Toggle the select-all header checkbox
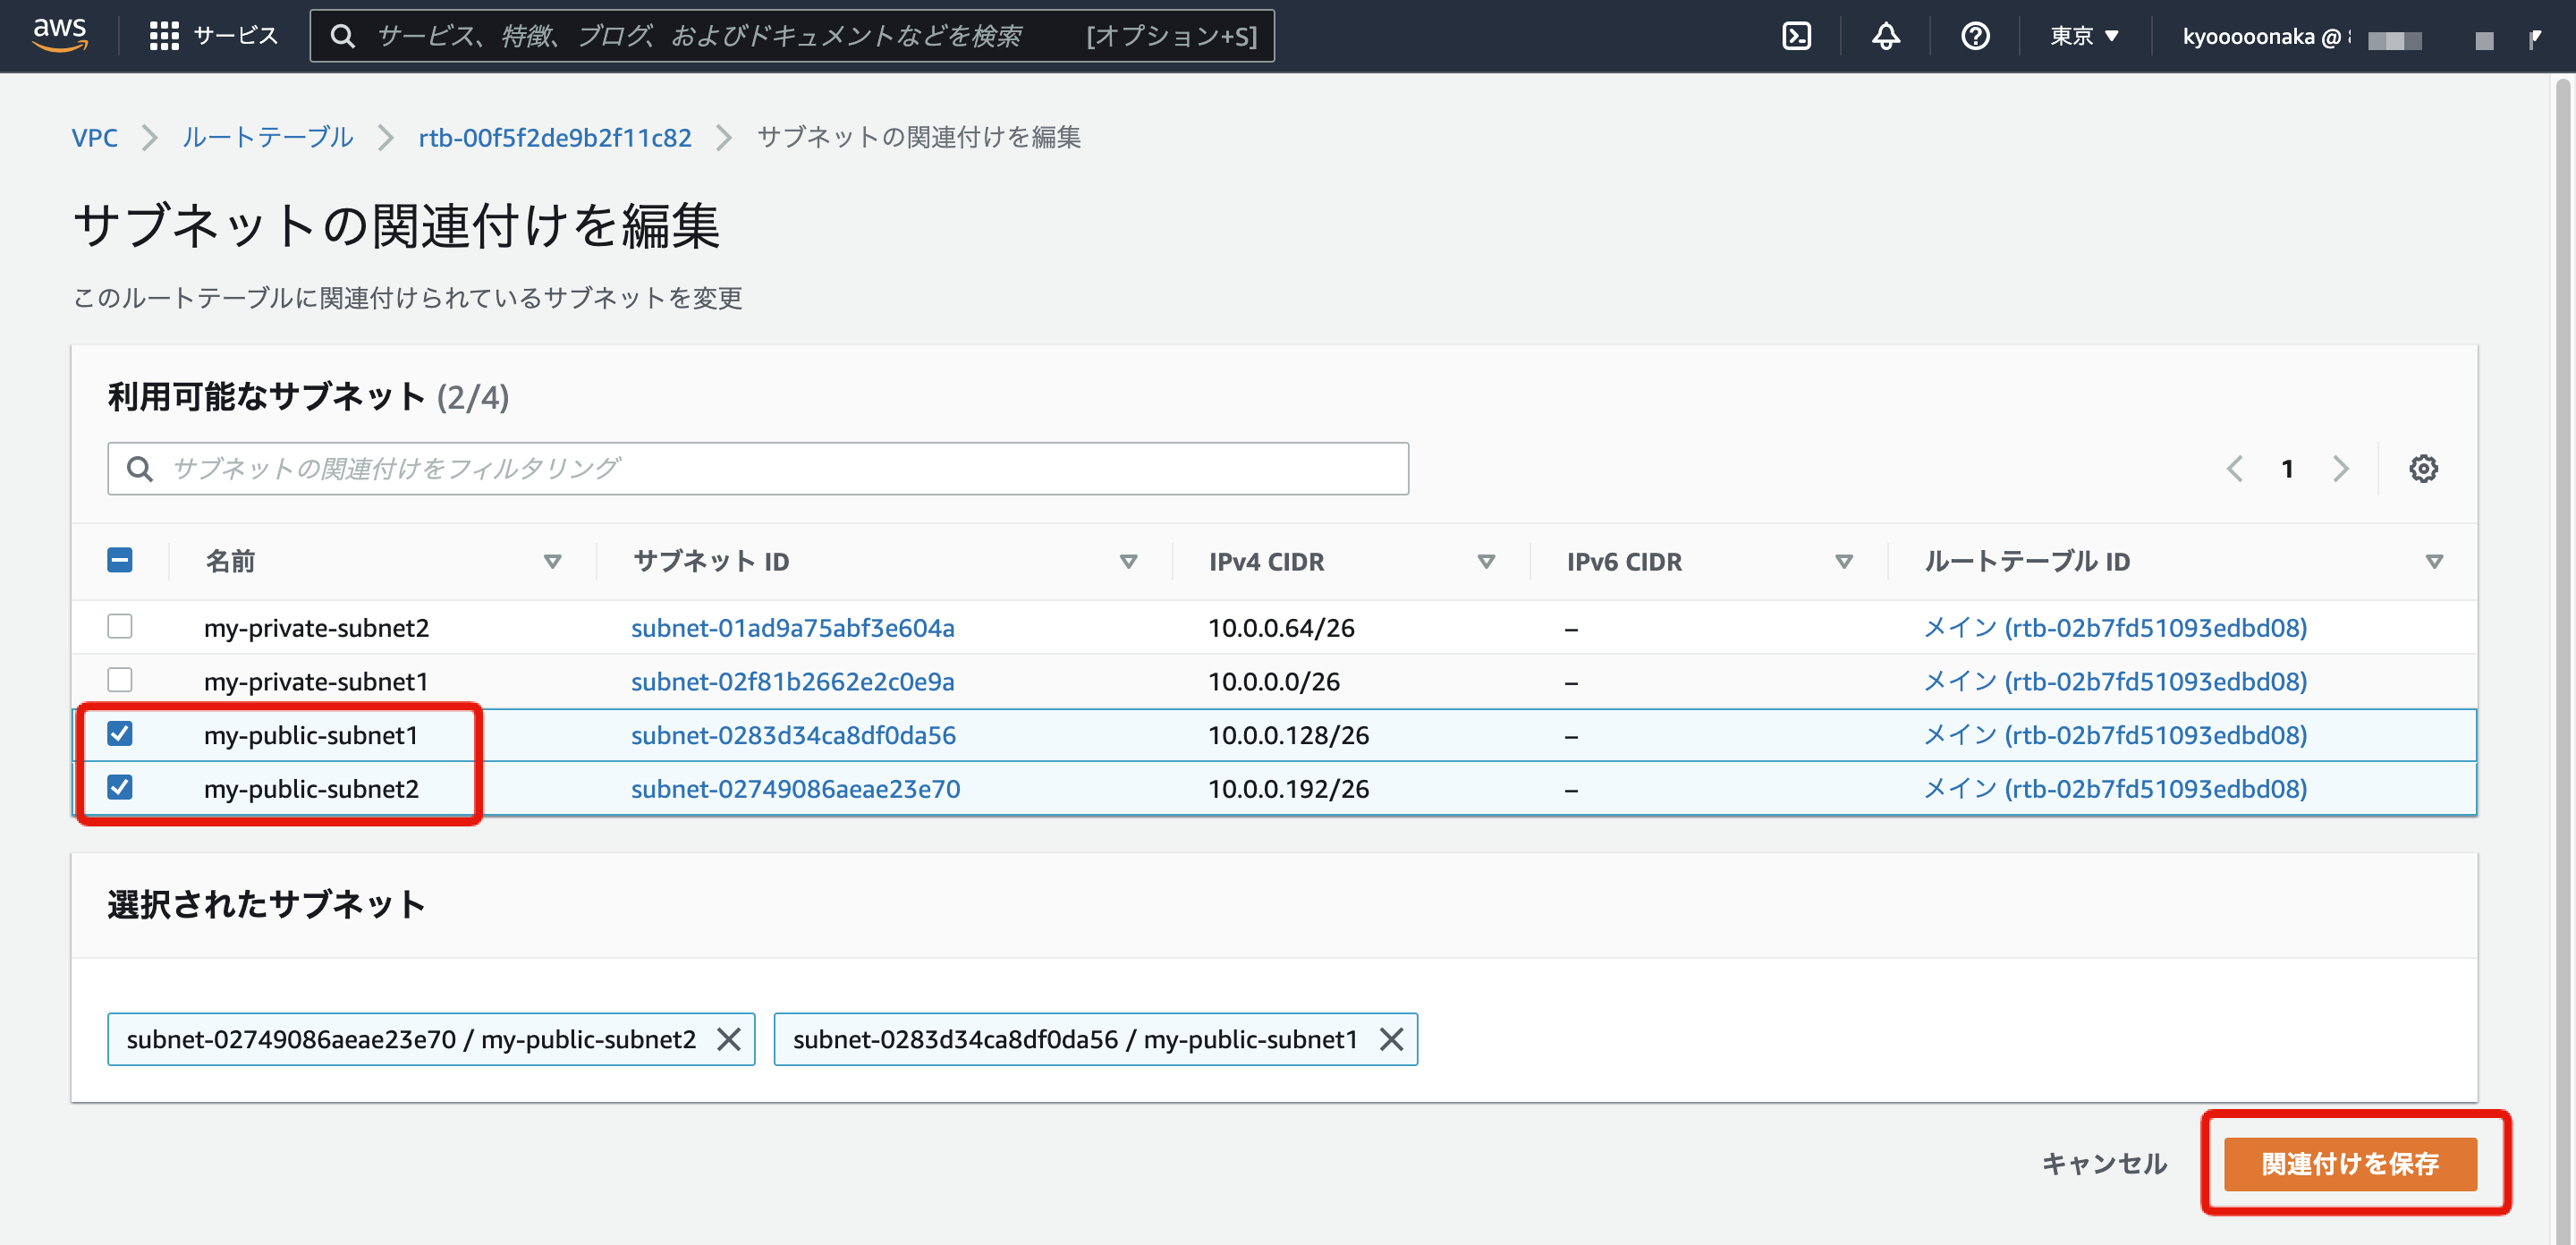This screenshot has width=2576, height=1245. point(120,560)
